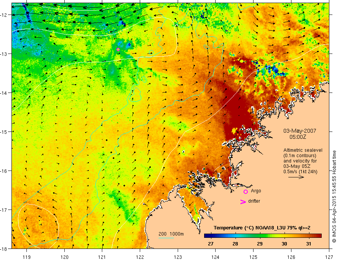
Task: Click the '(0.1m contours)' text
Action: [299, 156]
